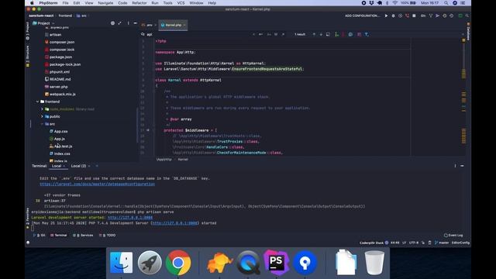Viewport: 496px width, 279px height.
Task: Launch Google Chrome from the Dock
Action: click(x=178, y=263)
